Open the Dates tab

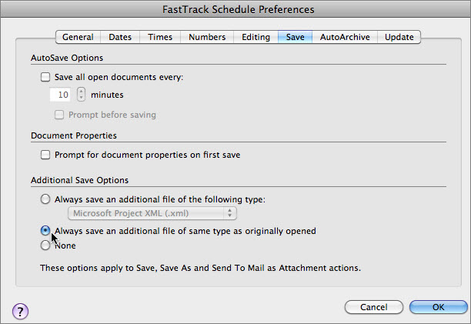120,37
